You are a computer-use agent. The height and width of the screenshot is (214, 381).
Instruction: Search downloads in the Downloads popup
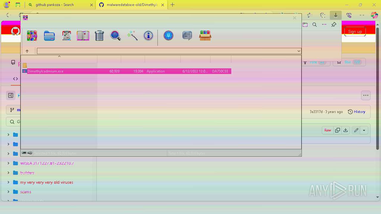[315, 25]
